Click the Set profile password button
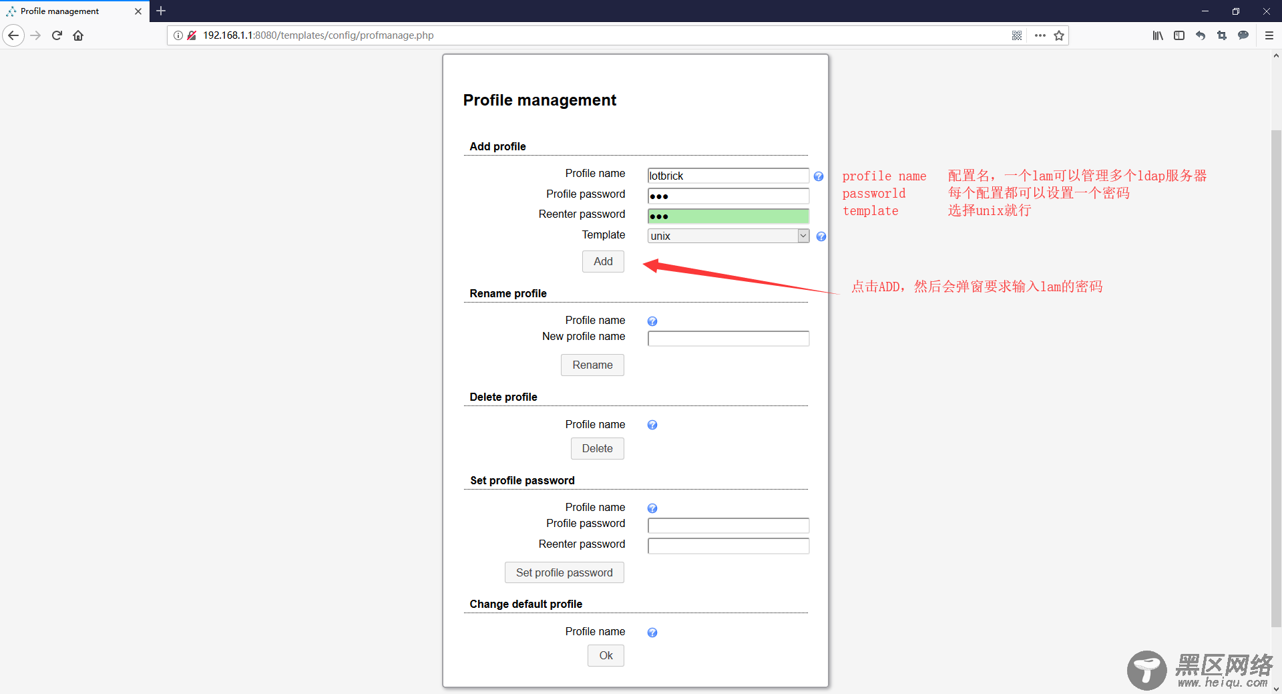The image size is (1282, 694). (x=564, y=572)
